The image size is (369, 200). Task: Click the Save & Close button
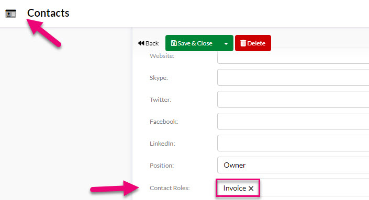click(x=192, y=43)
